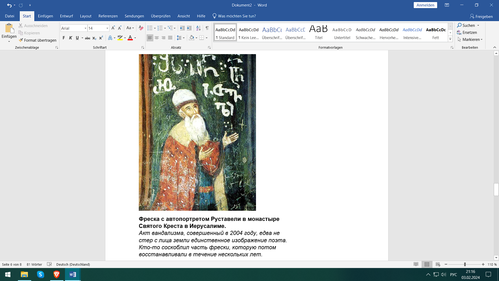Image resolution: width=499 pixels, height=281 pixels.
Task: Click the Format übertragen paintbrush icon
Action: tap(21, 40)
